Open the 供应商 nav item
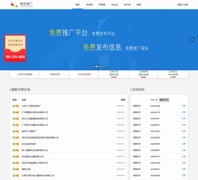The width and height of the screenshot is (198, 180). point(89,4)
